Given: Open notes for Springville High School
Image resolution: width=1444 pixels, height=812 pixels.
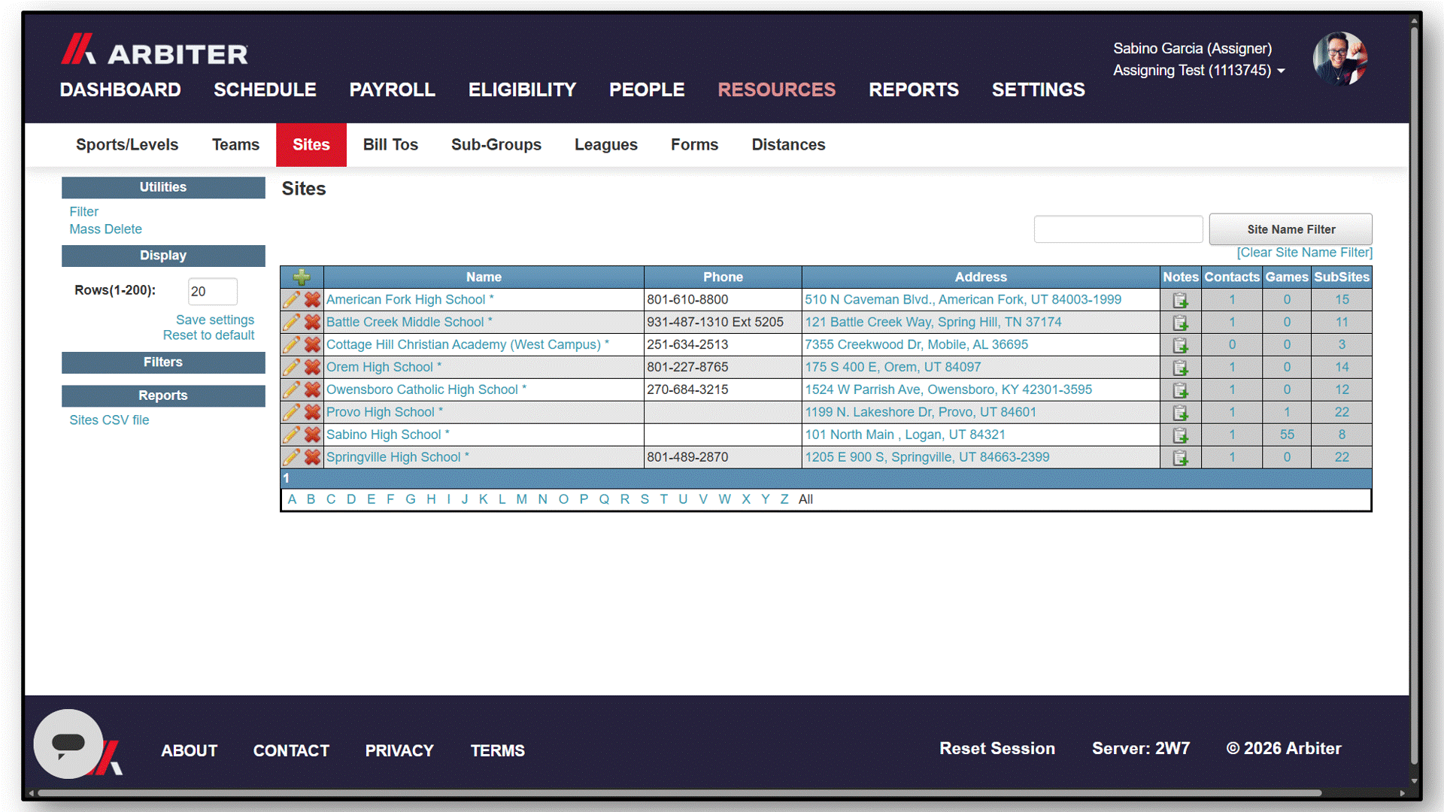Looking at the screenshot, I should [1180, 458].
